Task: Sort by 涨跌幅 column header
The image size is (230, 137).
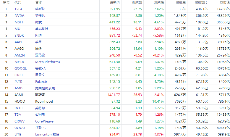Action: click(159, 2)
